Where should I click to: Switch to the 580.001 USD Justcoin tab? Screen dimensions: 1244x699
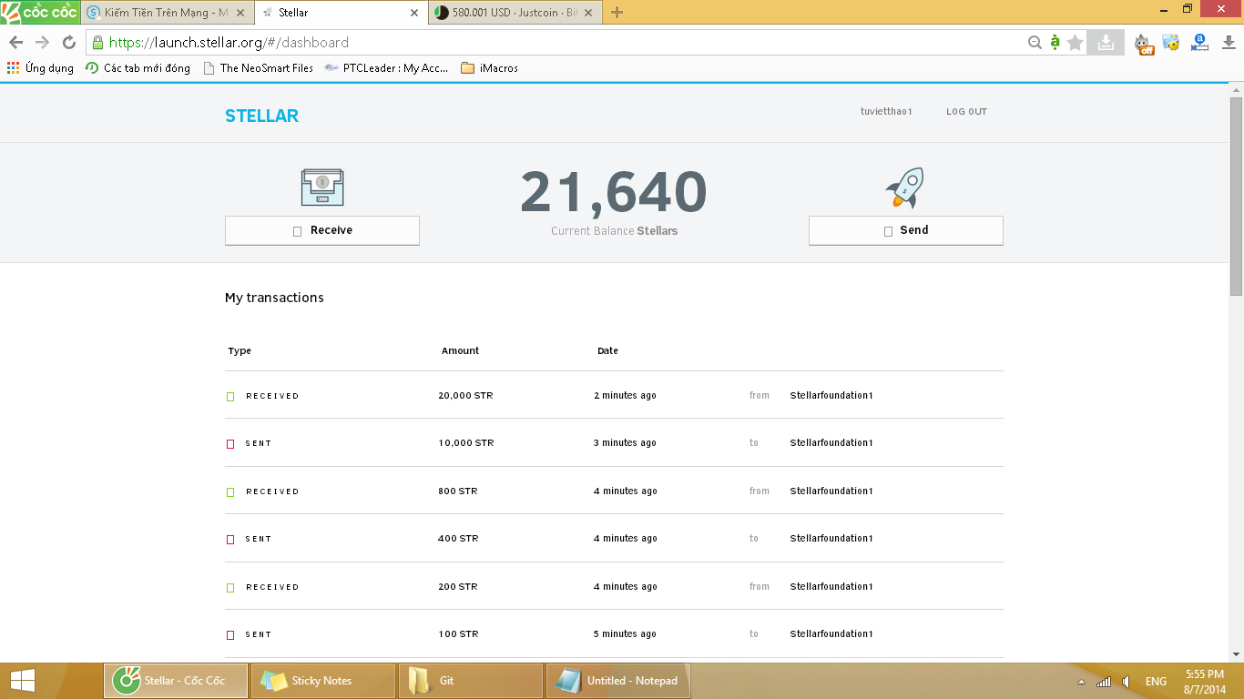(515, 13)
